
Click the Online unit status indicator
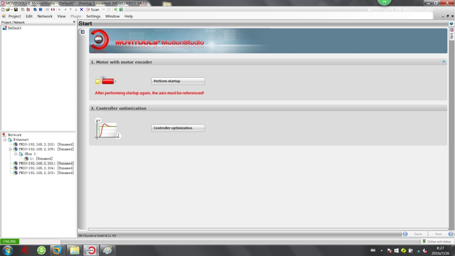click(436, 242)
